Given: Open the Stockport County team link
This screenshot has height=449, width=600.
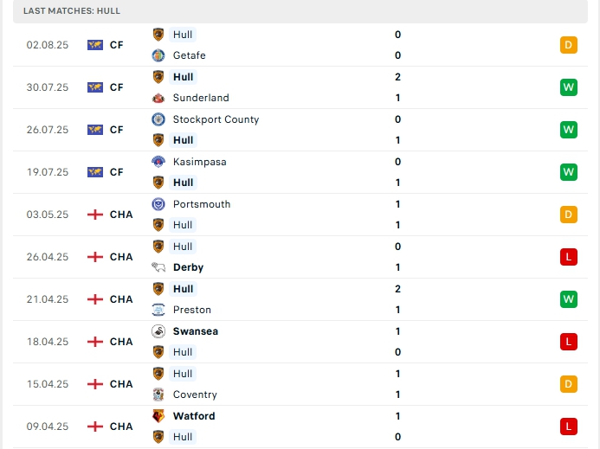Looking at the screenshot, I should [x=216, y=119].
